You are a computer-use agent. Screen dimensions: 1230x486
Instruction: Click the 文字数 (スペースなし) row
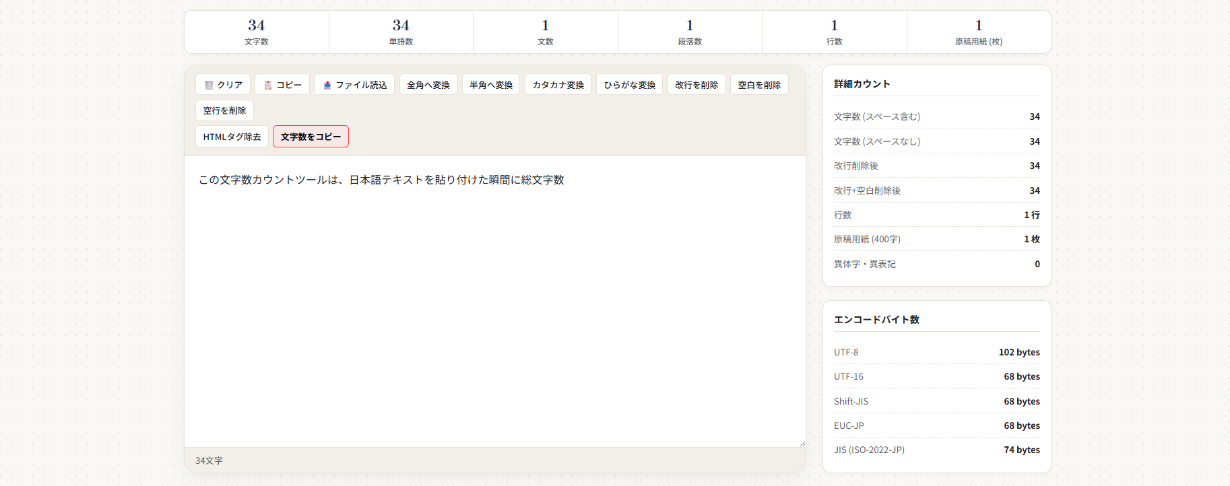[x=937, y=141]
